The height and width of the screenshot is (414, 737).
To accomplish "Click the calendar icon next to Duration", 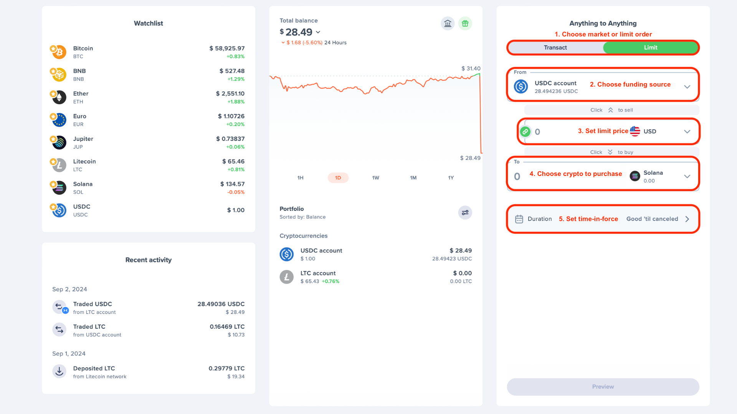I will coord(519,219).
